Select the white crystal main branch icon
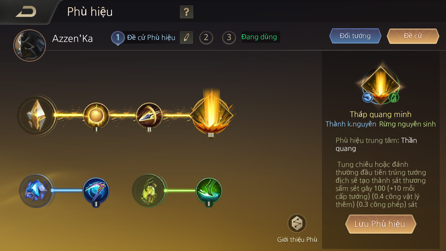446x251 pixels. (37, 115)
